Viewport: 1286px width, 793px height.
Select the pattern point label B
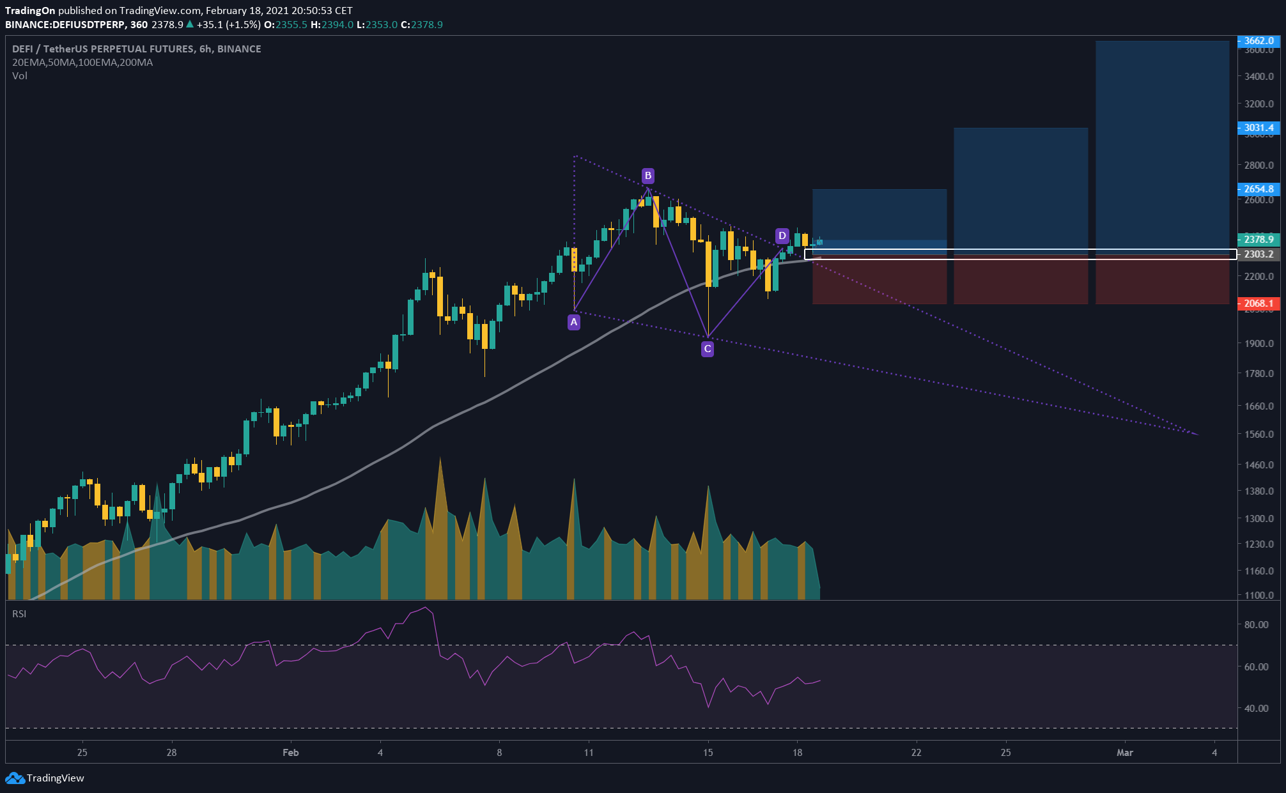click(648, 176)
